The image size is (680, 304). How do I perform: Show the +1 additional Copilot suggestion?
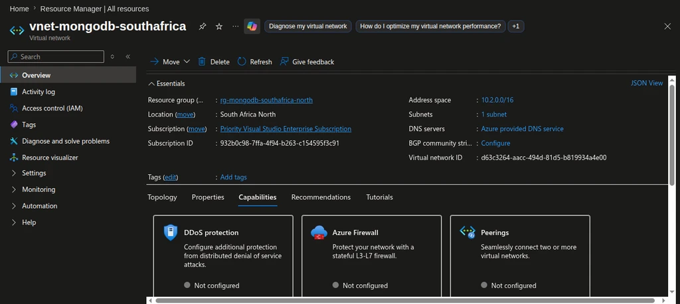click(515, 26)
